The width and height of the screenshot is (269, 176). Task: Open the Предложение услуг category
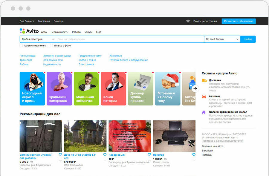click(90, 56)
